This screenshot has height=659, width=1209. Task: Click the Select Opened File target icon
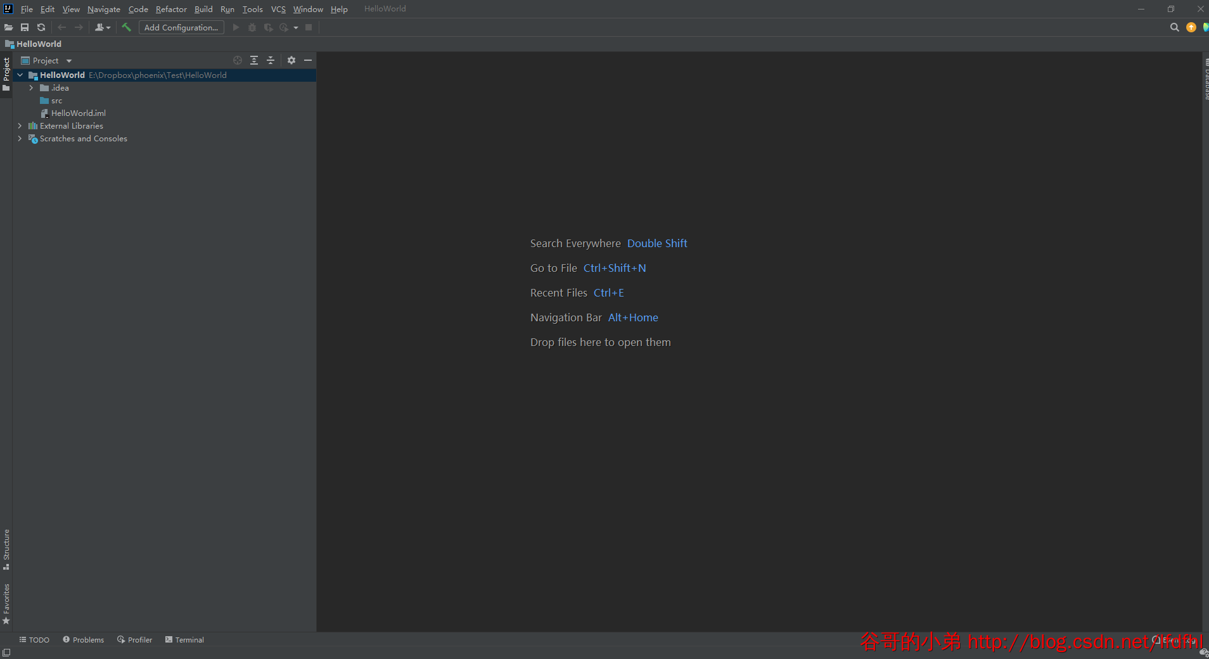(x=238, y=60)
